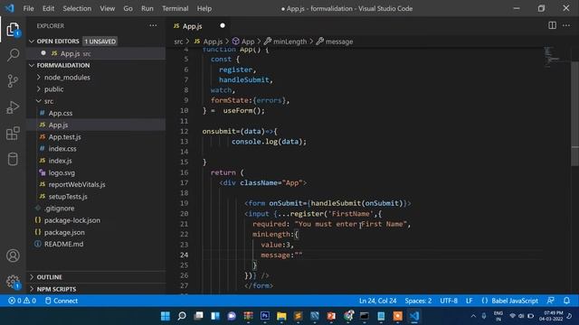Expand the NPM Scripts section
This screenshot has width=579, height=325.
(x=96, y=289)
